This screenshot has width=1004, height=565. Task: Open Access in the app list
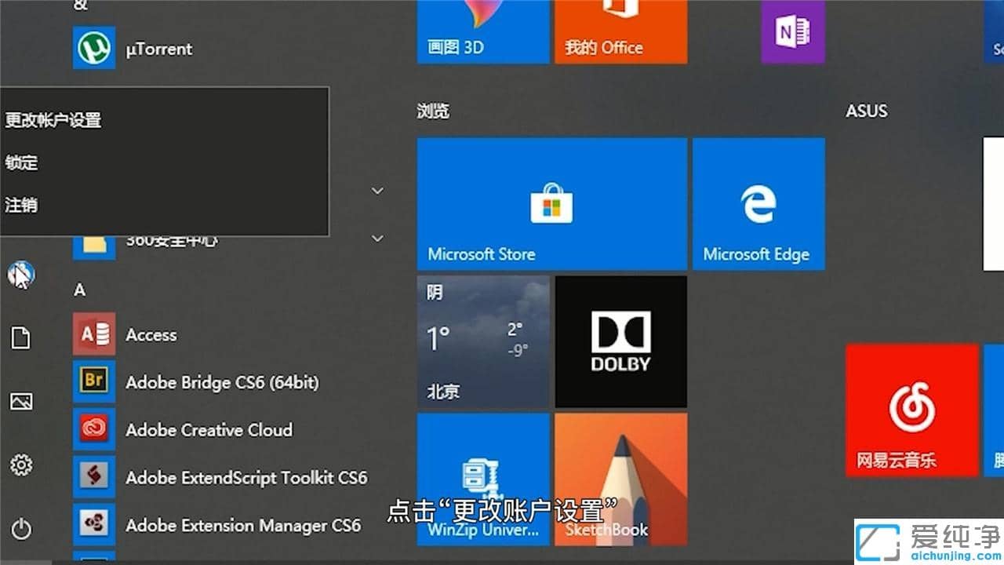(x=151, y=334)
